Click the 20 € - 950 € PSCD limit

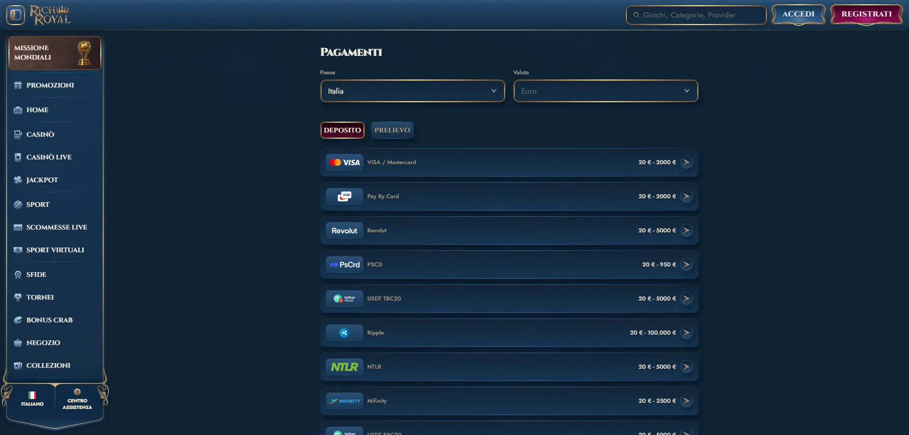[659, 265]
